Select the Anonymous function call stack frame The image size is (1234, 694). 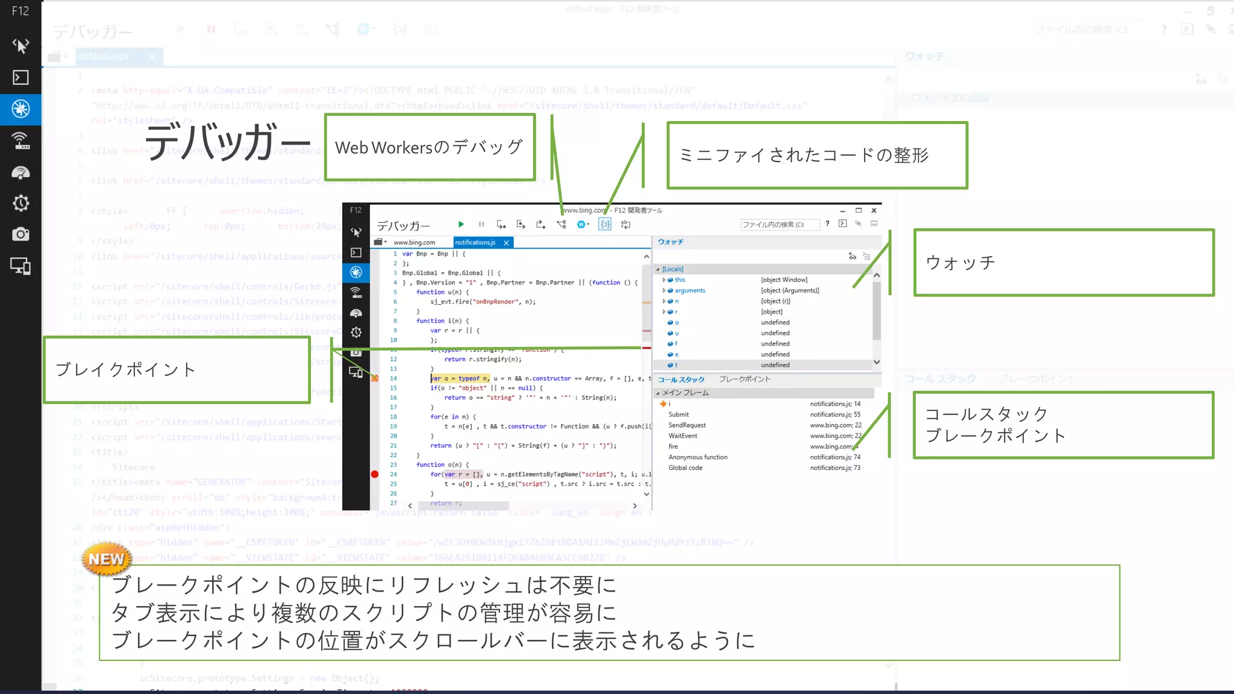pos(763,457)
